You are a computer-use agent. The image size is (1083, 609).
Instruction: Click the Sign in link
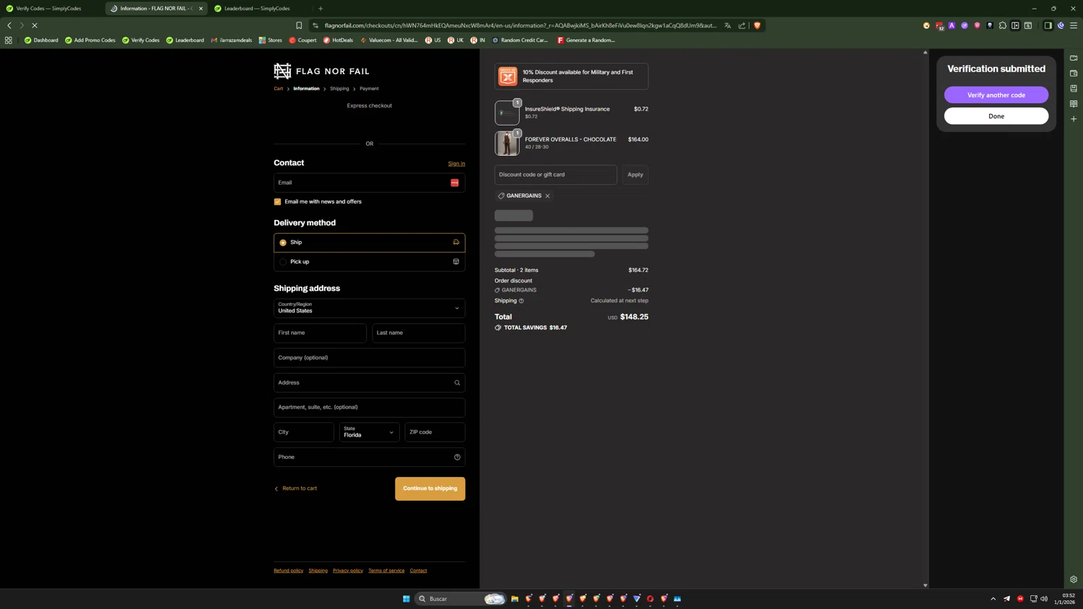point(456,164)
